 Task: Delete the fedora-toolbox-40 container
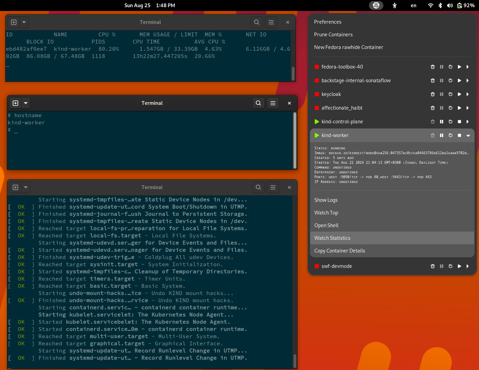[433, 67]
